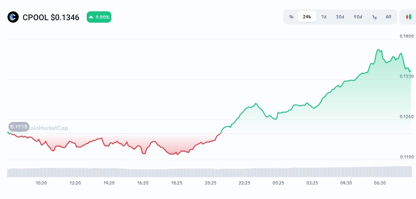Click the 0.1235 opening price label

19,127
